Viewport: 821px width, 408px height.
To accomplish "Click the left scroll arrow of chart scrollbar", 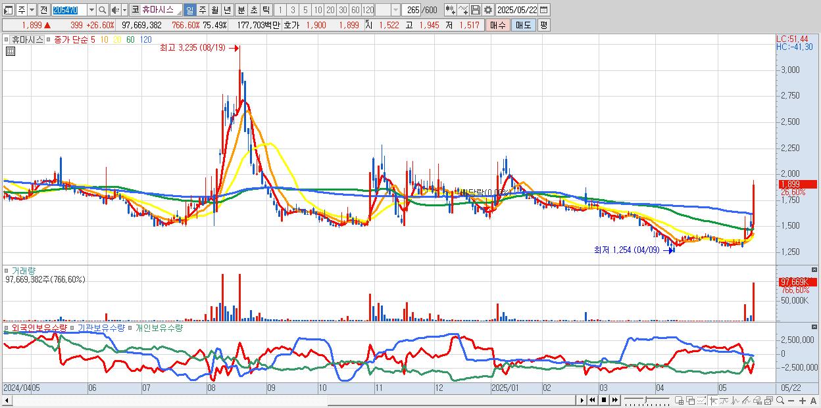I will pyautogui.click(x=6, y=400).
